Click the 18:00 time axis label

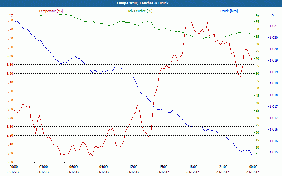[193, 166]
